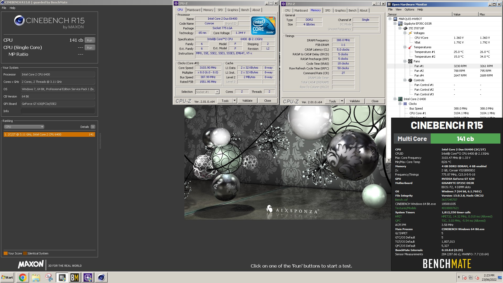Click the Bench.cof green link in BenchMate
Image resolution: width=503 pixels, height=283 pixels.
point(401,200)
